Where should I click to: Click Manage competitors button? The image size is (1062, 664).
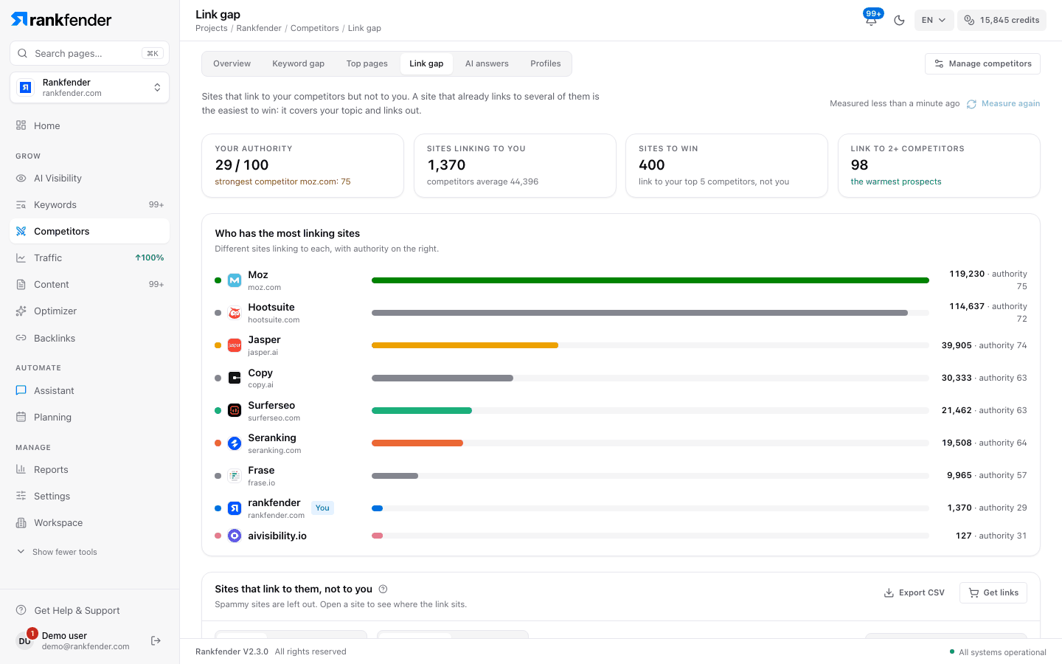click(982, 63)
